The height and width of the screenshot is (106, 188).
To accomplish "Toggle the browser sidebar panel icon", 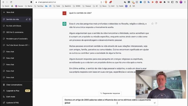I will coord(172,2).
